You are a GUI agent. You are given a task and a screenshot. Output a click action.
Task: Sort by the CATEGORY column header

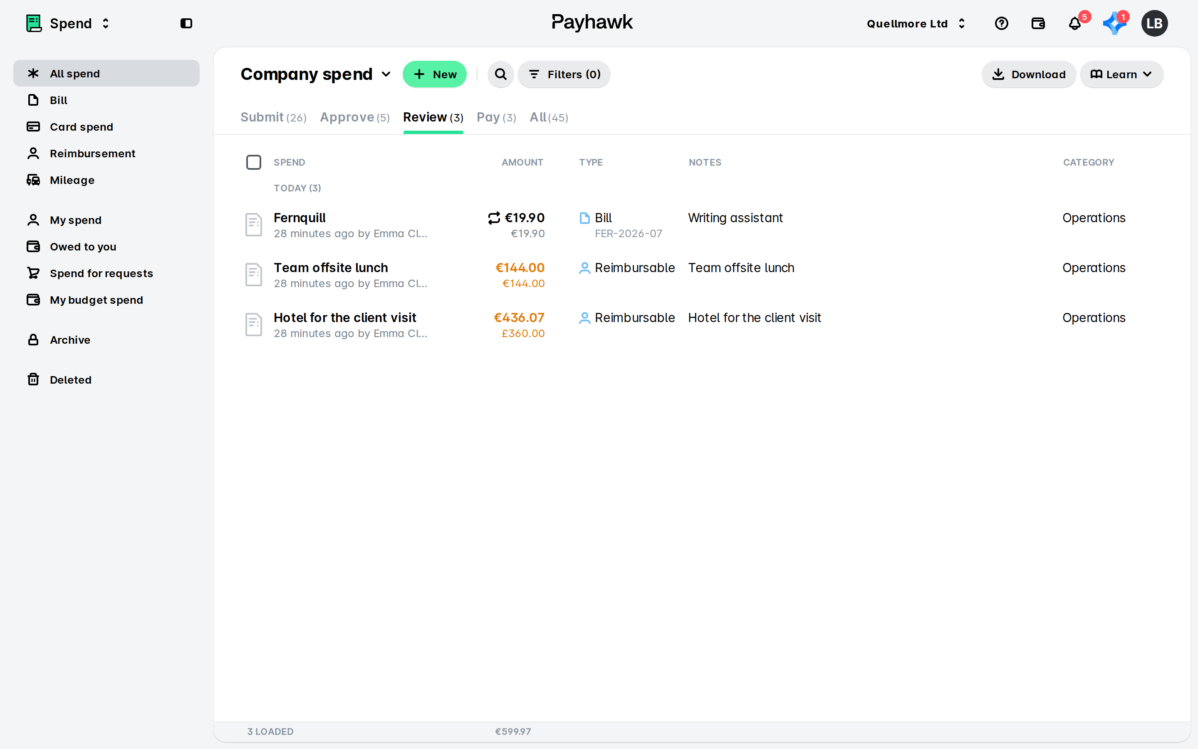tap(1088, 162)
